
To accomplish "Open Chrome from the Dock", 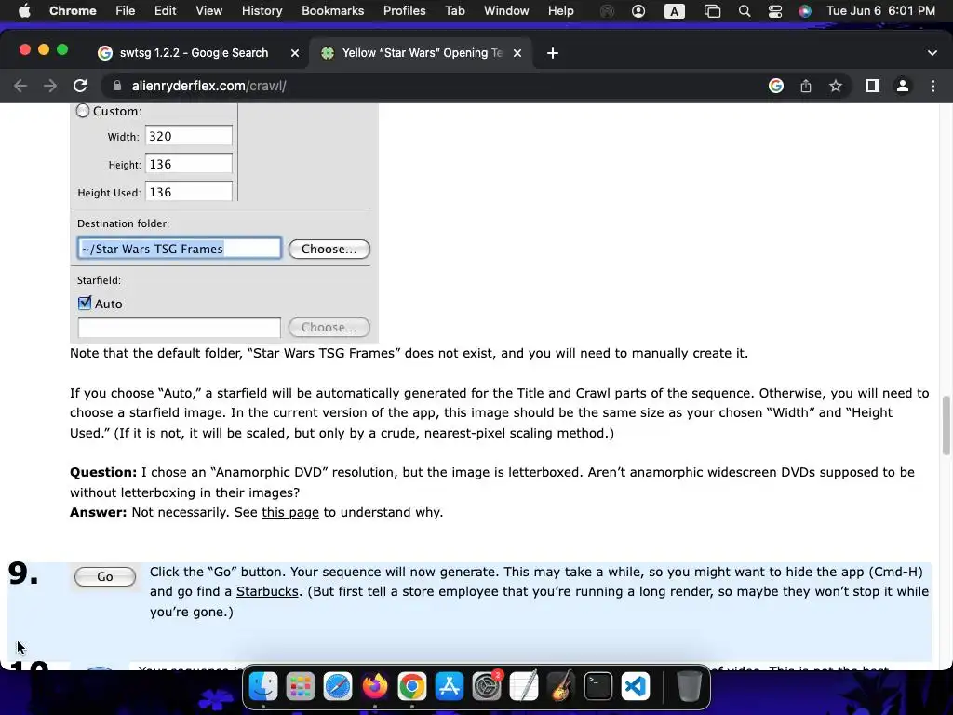I will [412, 686].
